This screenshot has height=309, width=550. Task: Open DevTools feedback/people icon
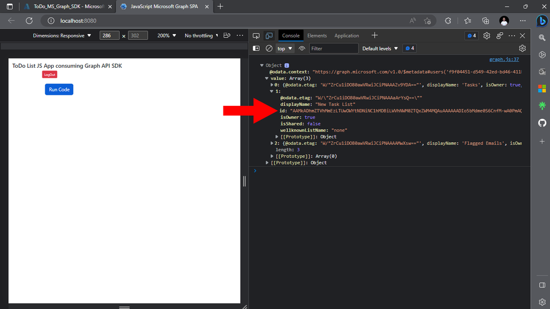499,36
